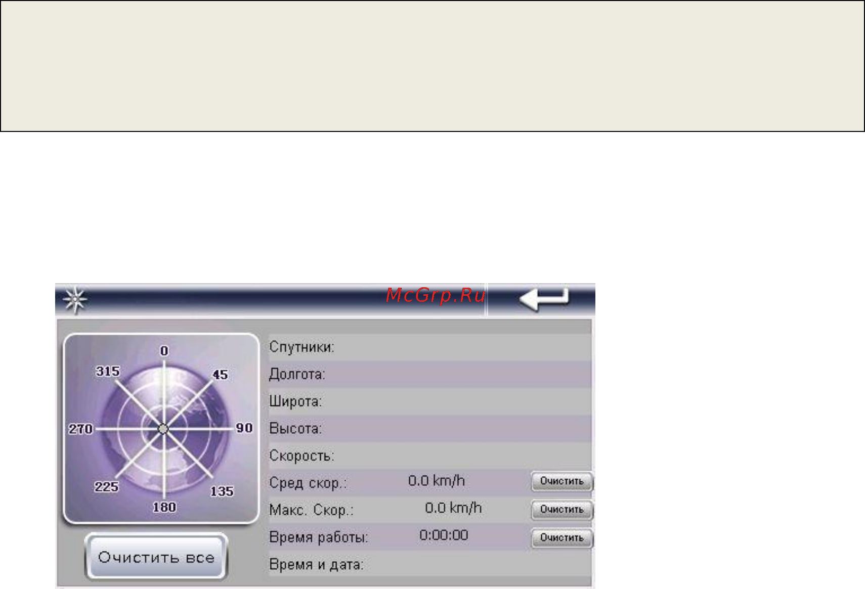Screen dimensions: 865x589
Task: Select the Широта row label
Action: [x=295, y=401]
